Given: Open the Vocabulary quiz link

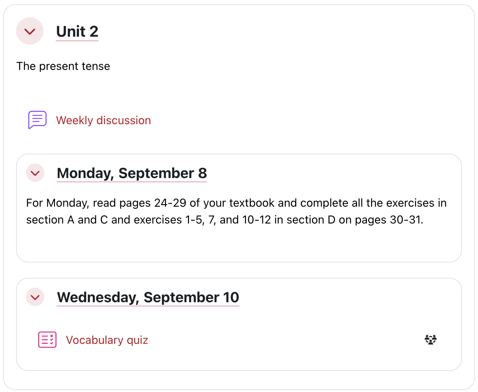Looking at the screenshot, I should 107,340.
